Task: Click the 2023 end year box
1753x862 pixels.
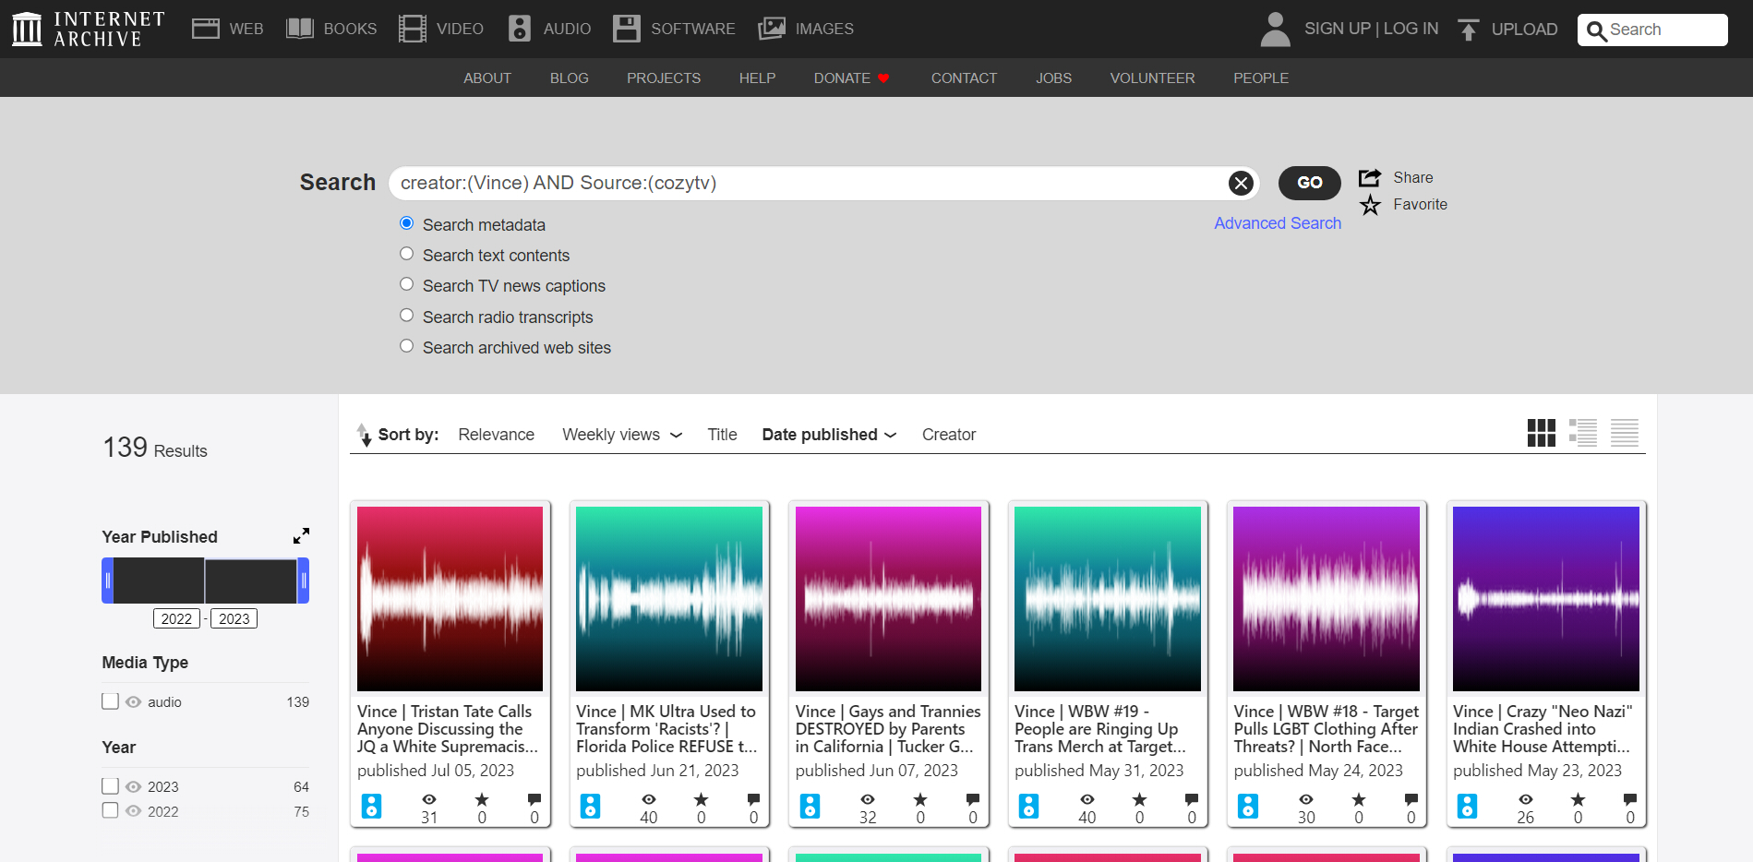Action: 234,619
